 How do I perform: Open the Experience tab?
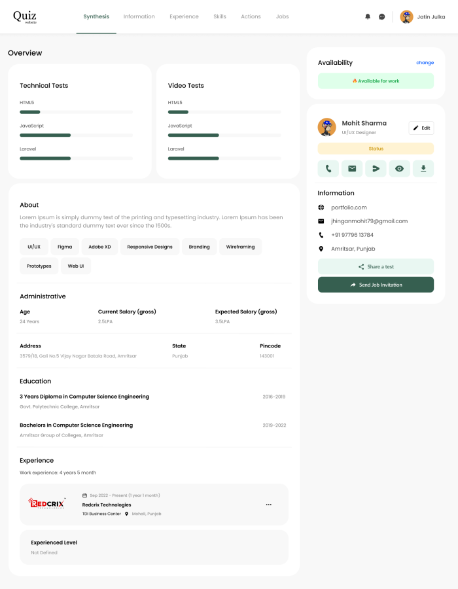(184, 16)
